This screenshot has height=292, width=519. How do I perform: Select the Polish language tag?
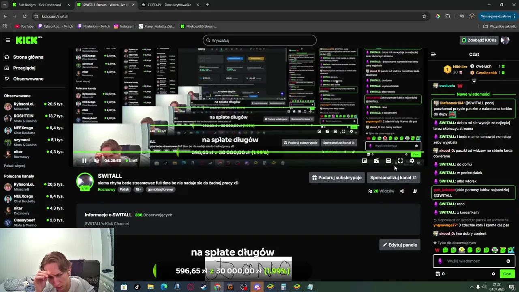[x=124, y=189]
